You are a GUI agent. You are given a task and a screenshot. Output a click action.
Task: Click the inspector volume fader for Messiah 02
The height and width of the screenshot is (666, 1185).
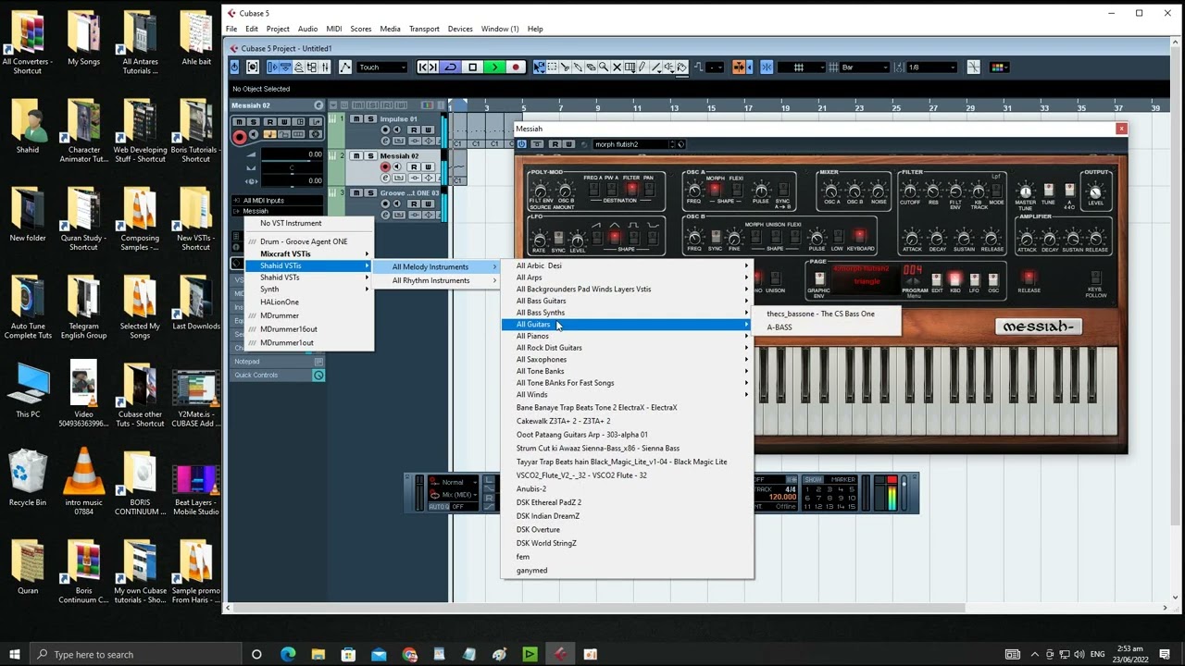[292, 161]
